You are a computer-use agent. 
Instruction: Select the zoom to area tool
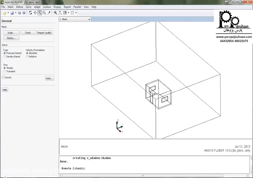[44, 13]
